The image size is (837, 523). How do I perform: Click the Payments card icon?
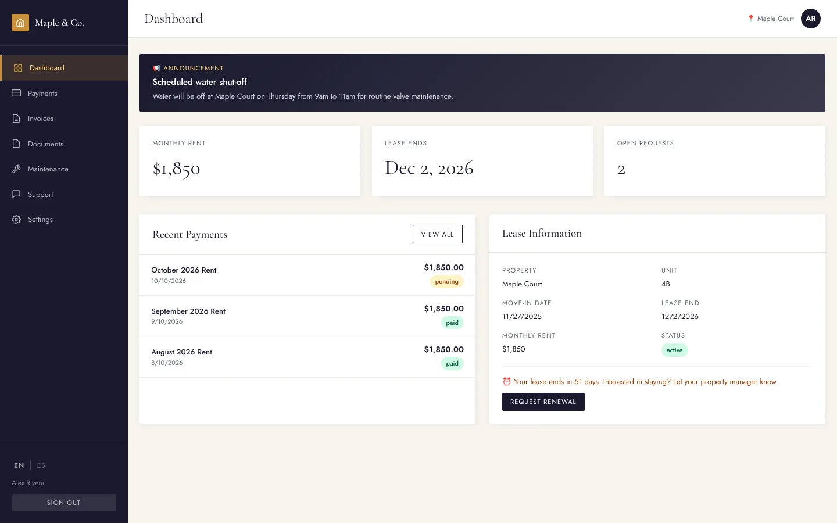(16, 93)
